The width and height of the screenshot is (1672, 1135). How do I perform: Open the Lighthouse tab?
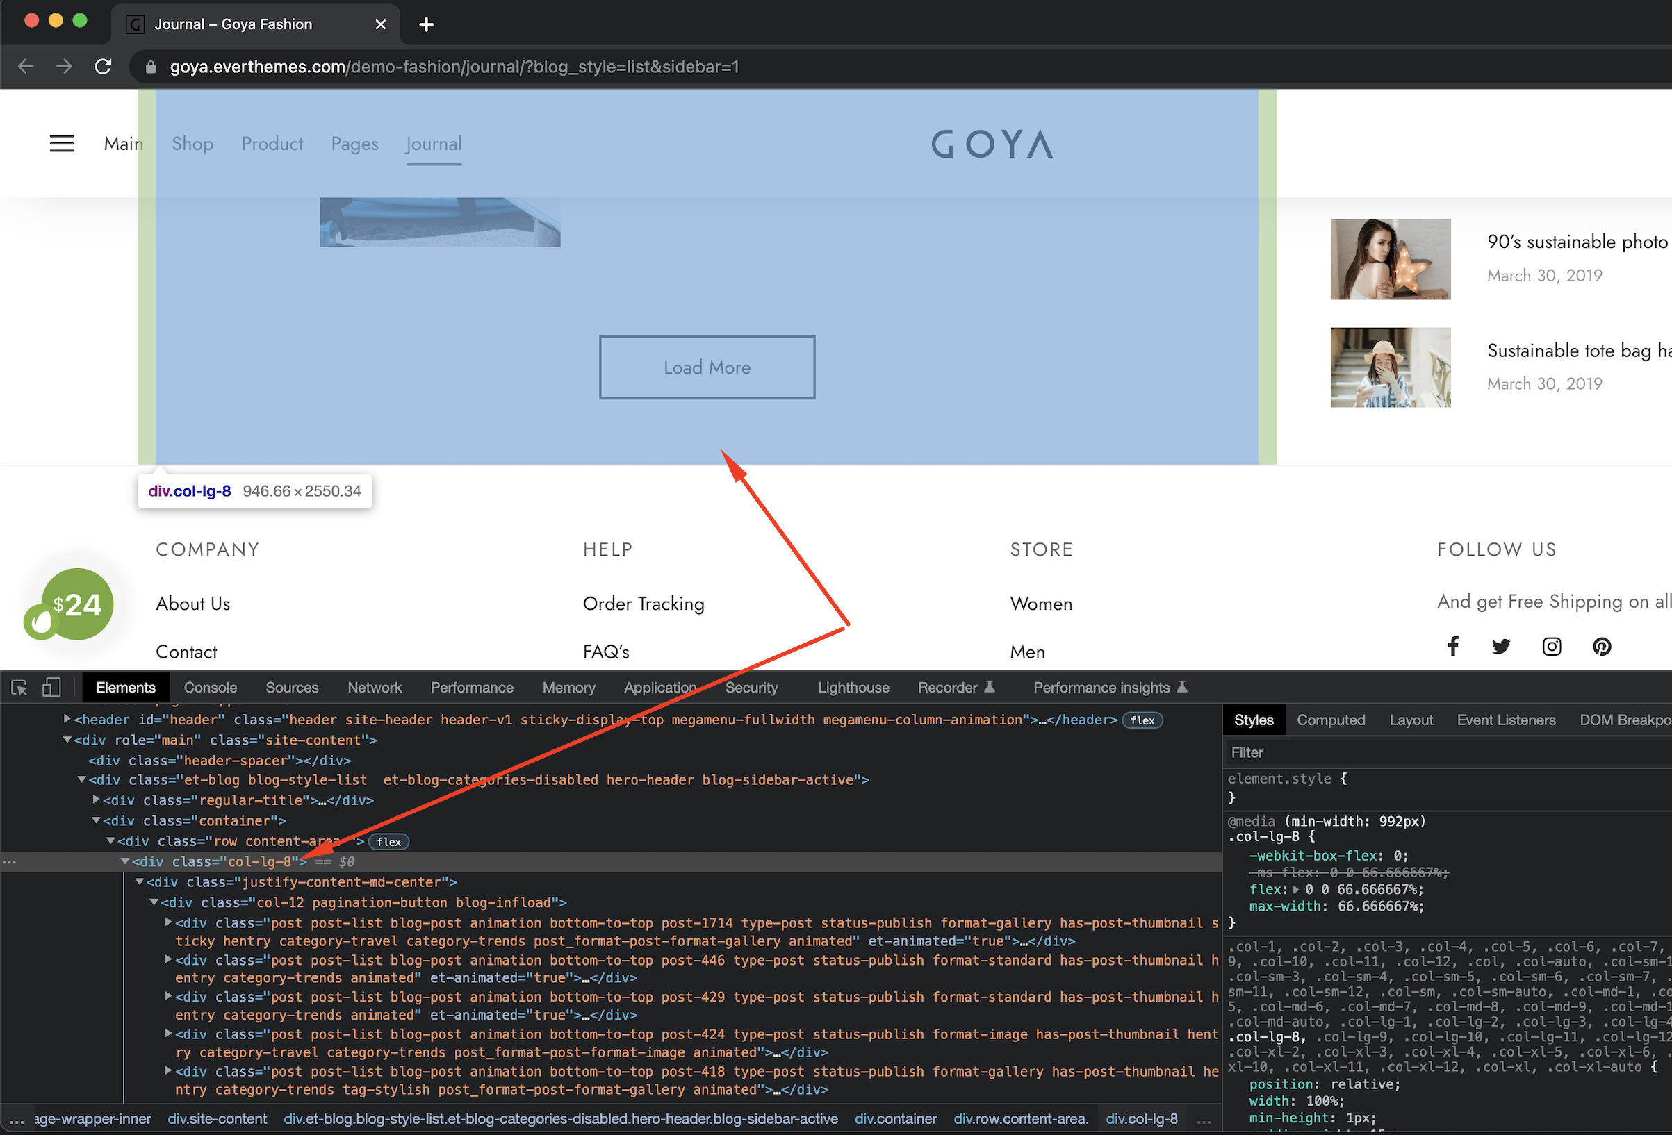coord(853,688)
